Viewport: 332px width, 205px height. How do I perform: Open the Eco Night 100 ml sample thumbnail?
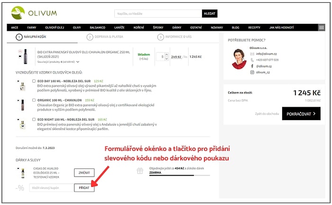point(22,125)
